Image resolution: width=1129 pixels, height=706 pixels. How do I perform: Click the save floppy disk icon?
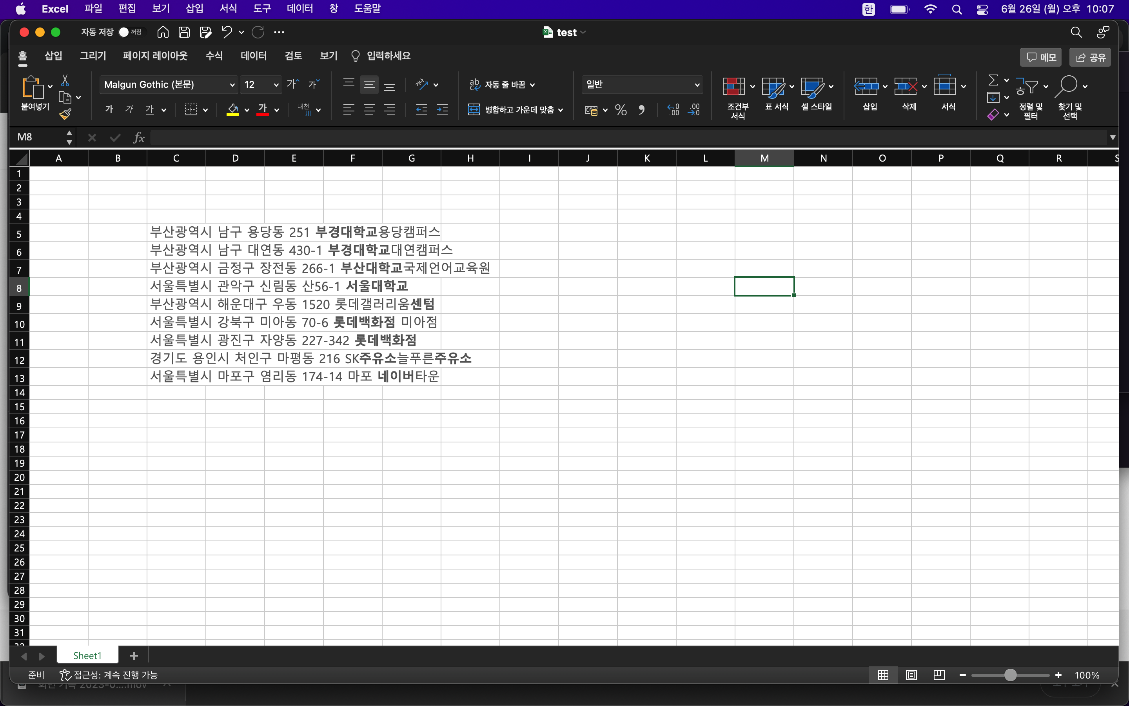(x=184, y=32)
